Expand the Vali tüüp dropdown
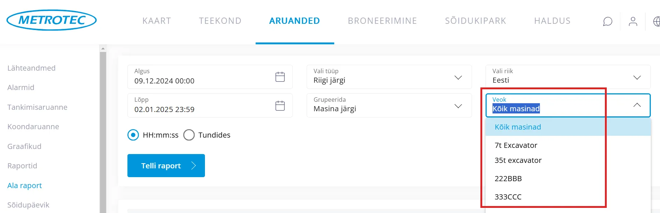 (x=458, y=78)
